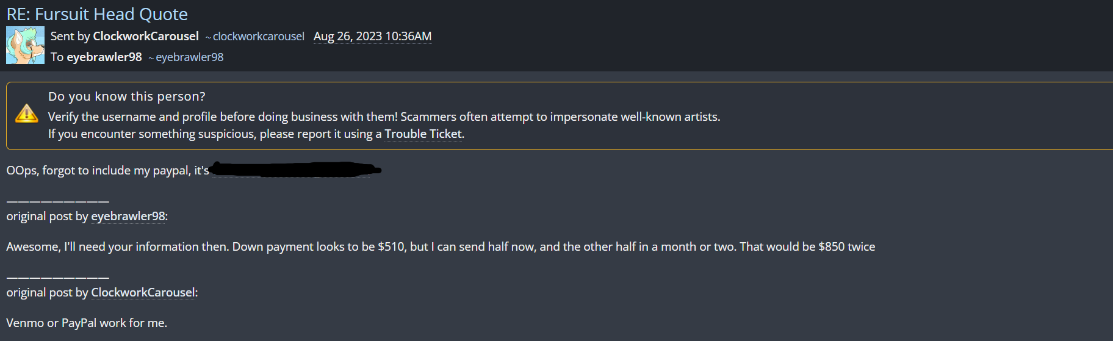Open the ~eyebrawler98 recipient username link
1113x341 pixels.
click(x=189, y=57)
